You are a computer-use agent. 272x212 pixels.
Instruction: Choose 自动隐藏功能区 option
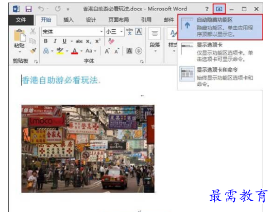coord(220,27)
